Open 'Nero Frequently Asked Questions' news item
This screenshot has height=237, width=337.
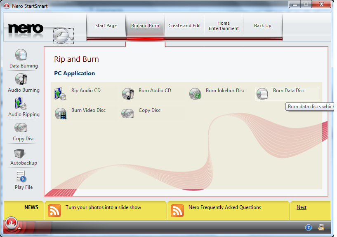225,207
